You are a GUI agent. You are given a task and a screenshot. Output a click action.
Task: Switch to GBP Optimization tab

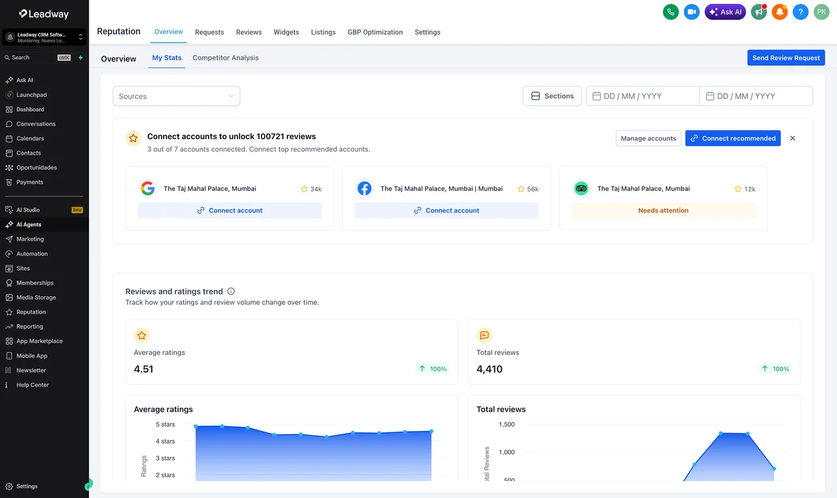[375, 32]
